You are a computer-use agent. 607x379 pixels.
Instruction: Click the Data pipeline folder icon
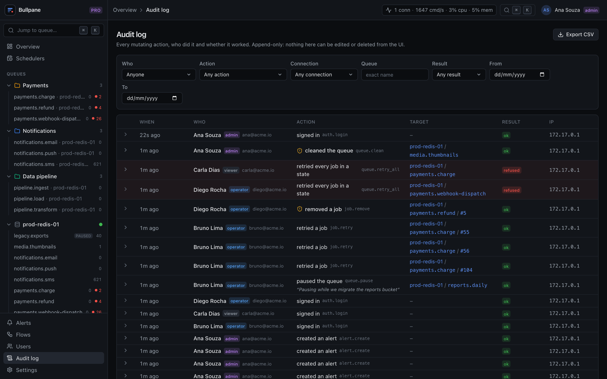tap(17, 176)
